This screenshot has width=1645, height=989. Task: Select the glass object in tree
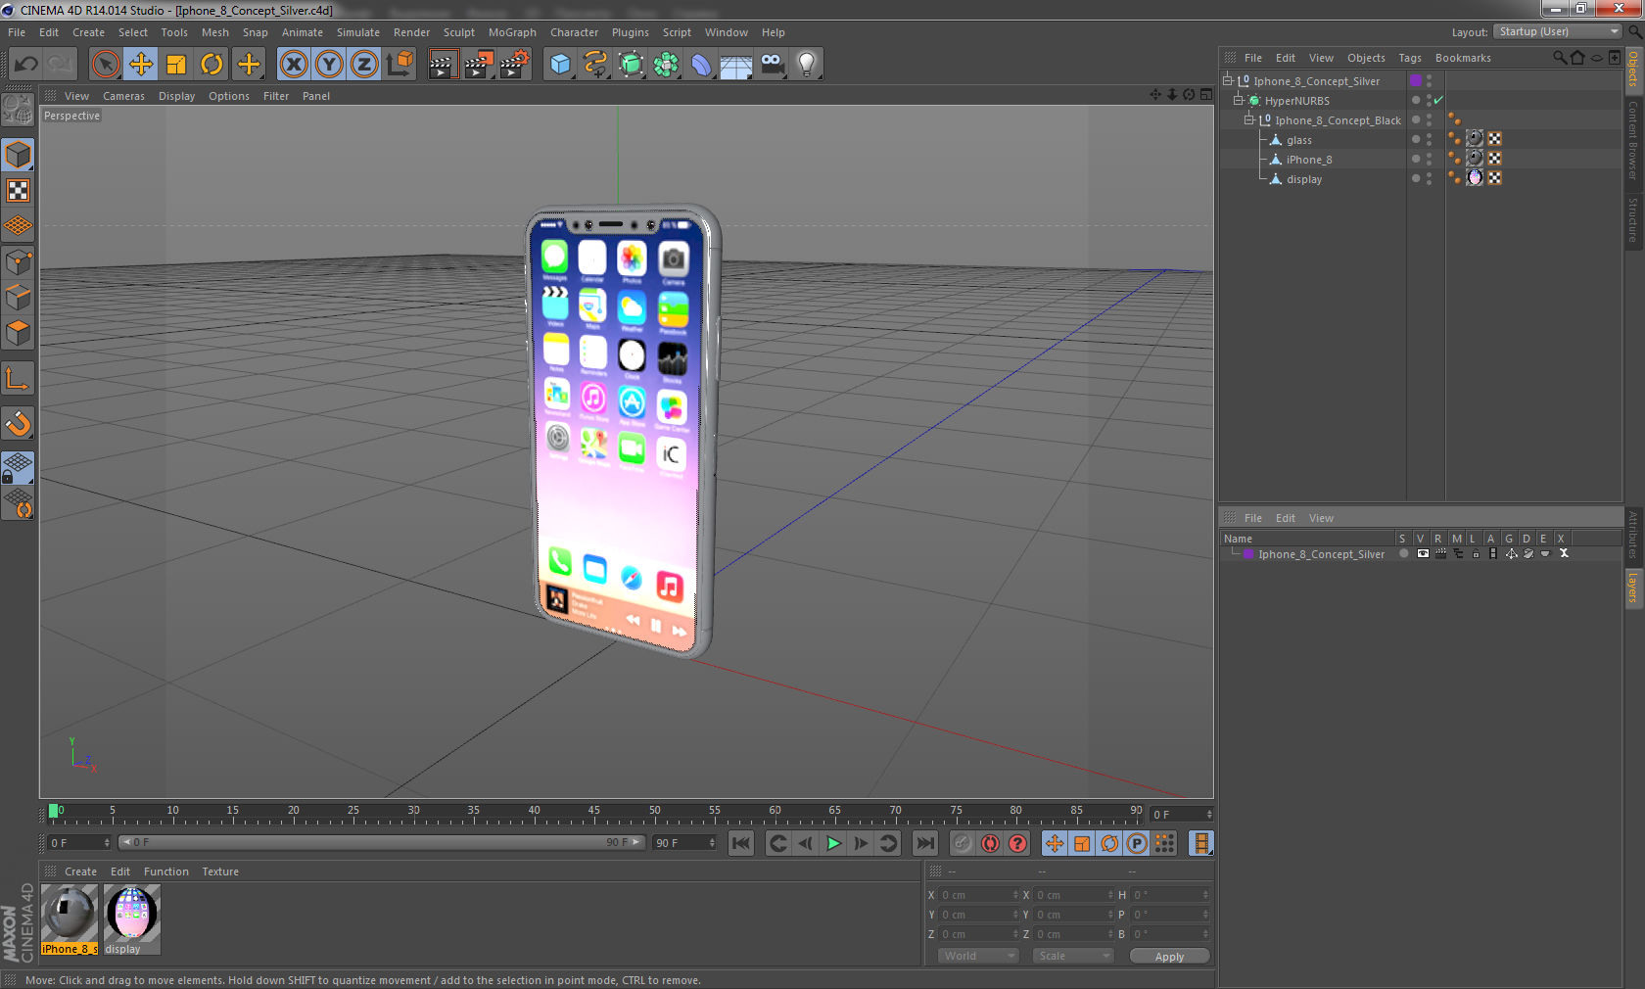click(1298, 140)
